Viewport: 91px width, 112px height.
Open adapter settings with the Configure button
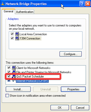click(x=71, y=54)
